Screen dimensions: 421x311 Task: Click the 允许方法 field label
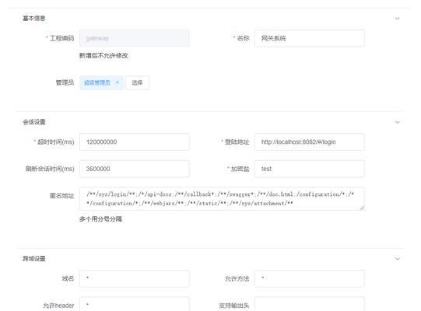(237, 279)
